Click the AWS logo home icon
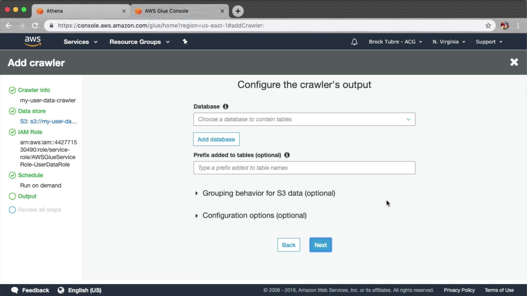This screenshot has width=527, height=296. [x=33, y=41]
